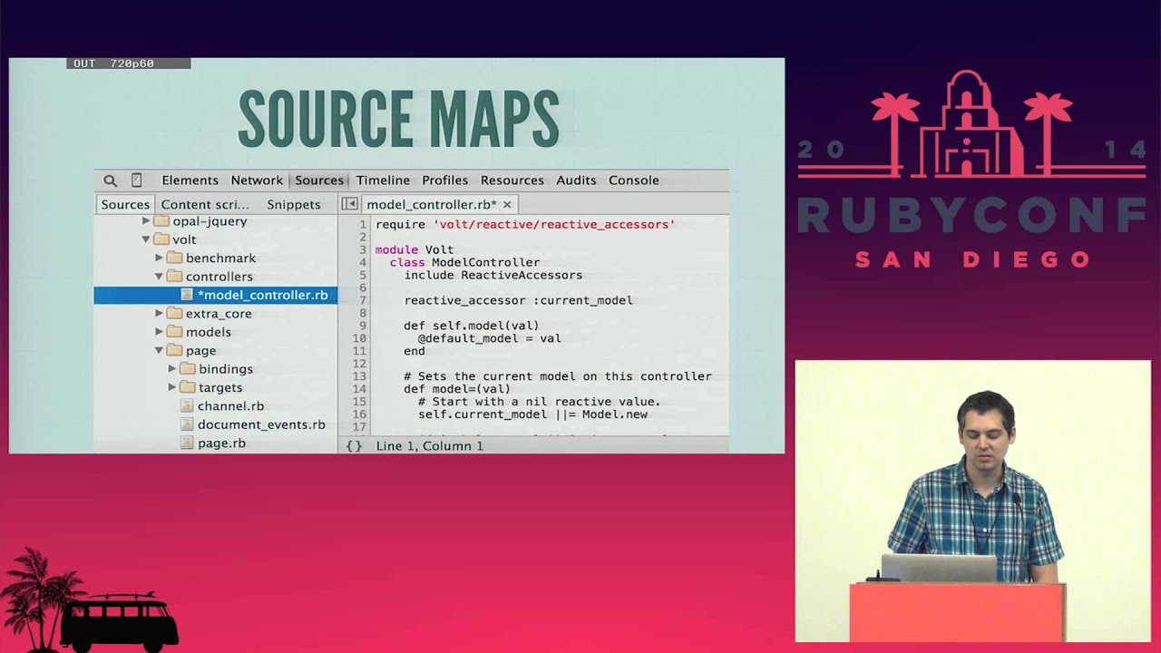Click line number 9 in the gutter
The image size is (1161, 653).
pos(363,326)
